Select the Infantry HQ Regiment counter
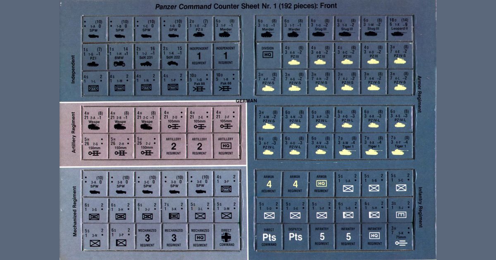Image resolution: width=496 pixels, height=260 pixels. (374, 236)
